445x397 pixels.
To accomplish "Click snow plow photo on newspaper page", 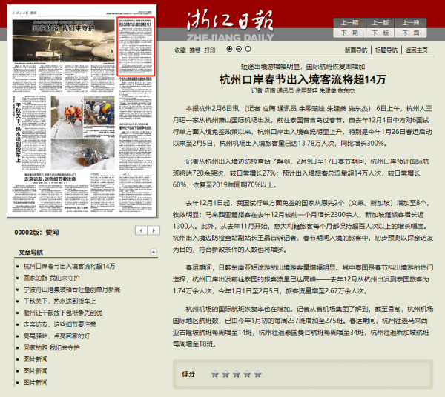I will tap(83, 154).
